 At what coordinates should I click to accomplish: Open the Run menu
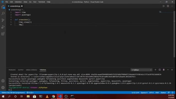35,2
